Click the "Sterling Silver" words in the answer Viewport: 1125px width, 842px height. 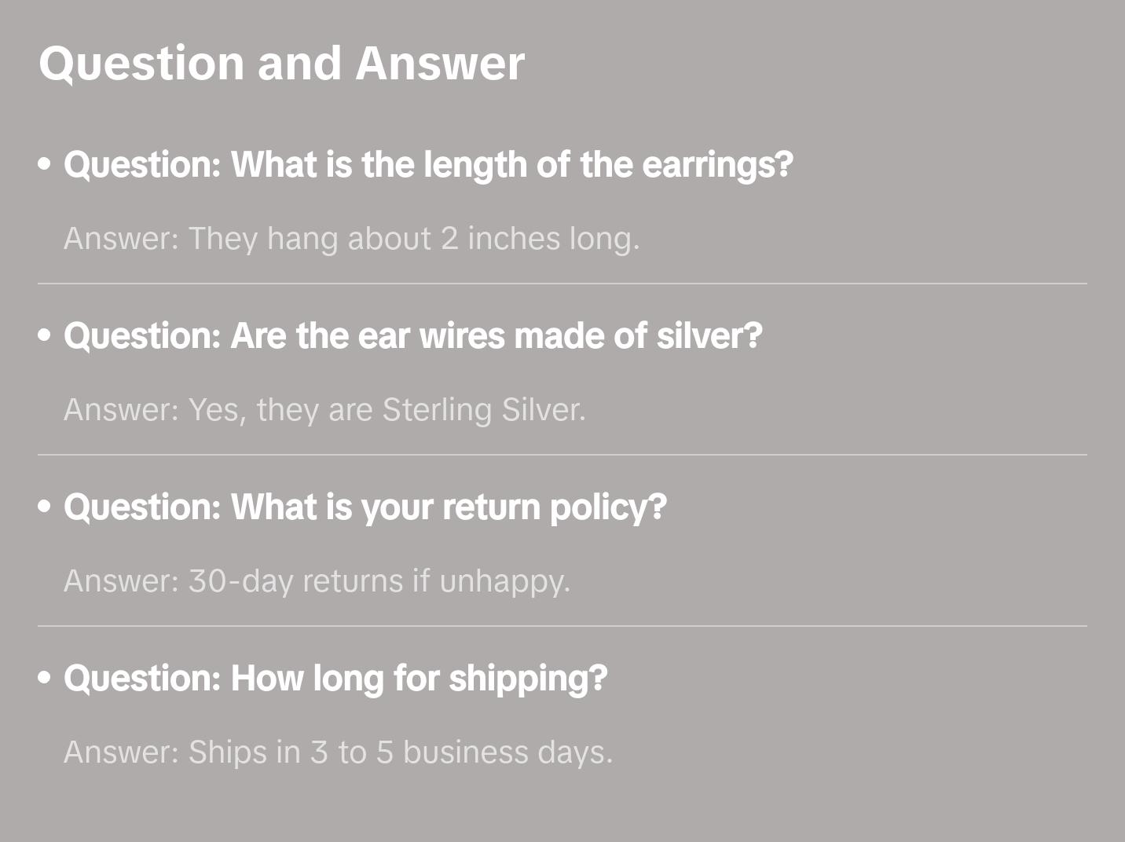tap(483, 410)
